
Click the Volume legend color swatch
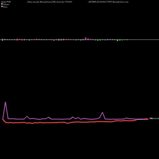[2, 4]
